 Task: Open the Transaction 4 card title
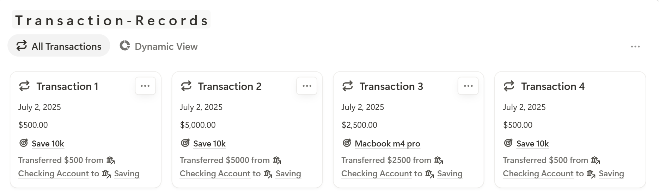[x=553, y=86]
